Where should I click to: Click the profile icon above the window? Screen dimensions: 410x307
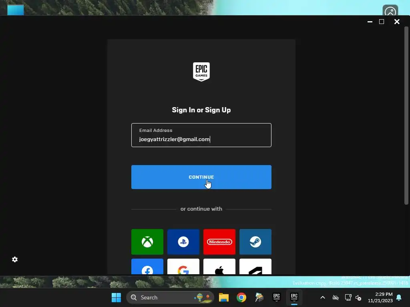point(390,11)
